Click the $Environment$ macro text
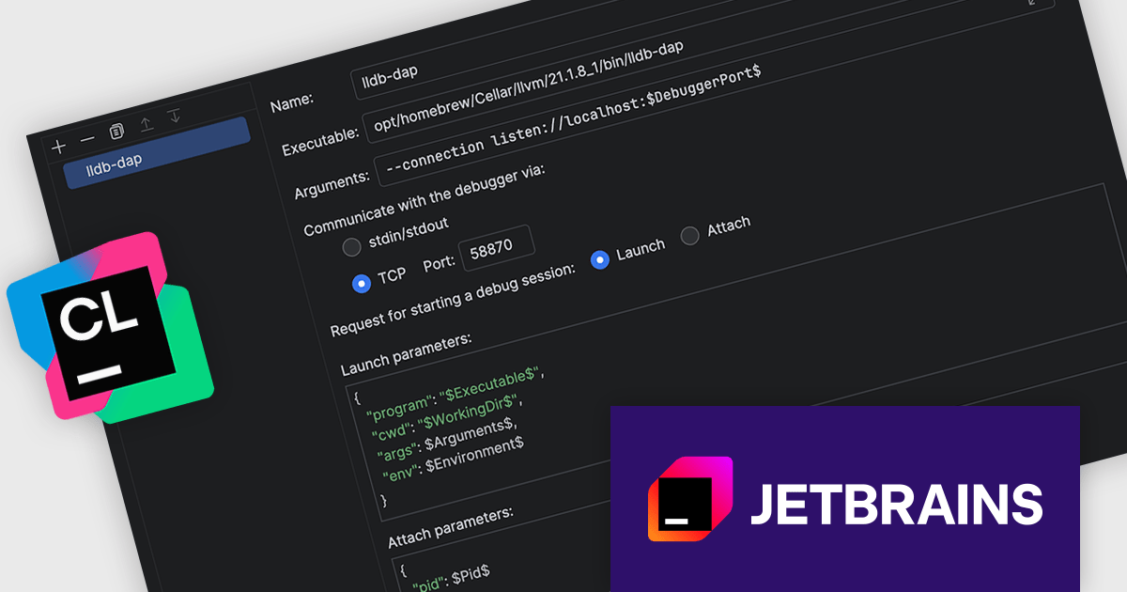Viewport: 1127px width, 592px height. click(474, 455)
